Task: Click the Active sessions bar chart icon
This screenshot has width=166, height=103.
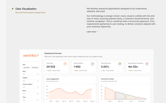Action: click(x=93, y=64)
